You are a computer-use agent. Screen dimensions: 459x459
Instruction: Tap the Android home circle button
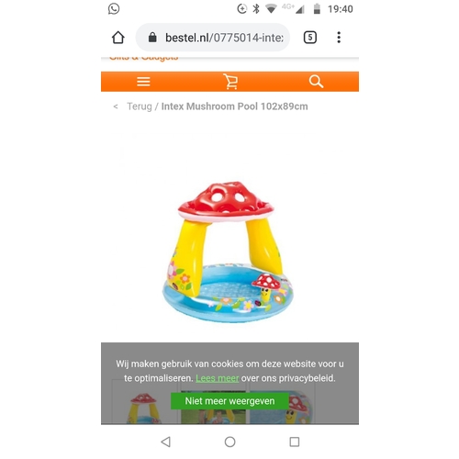(x=229, y=442)
